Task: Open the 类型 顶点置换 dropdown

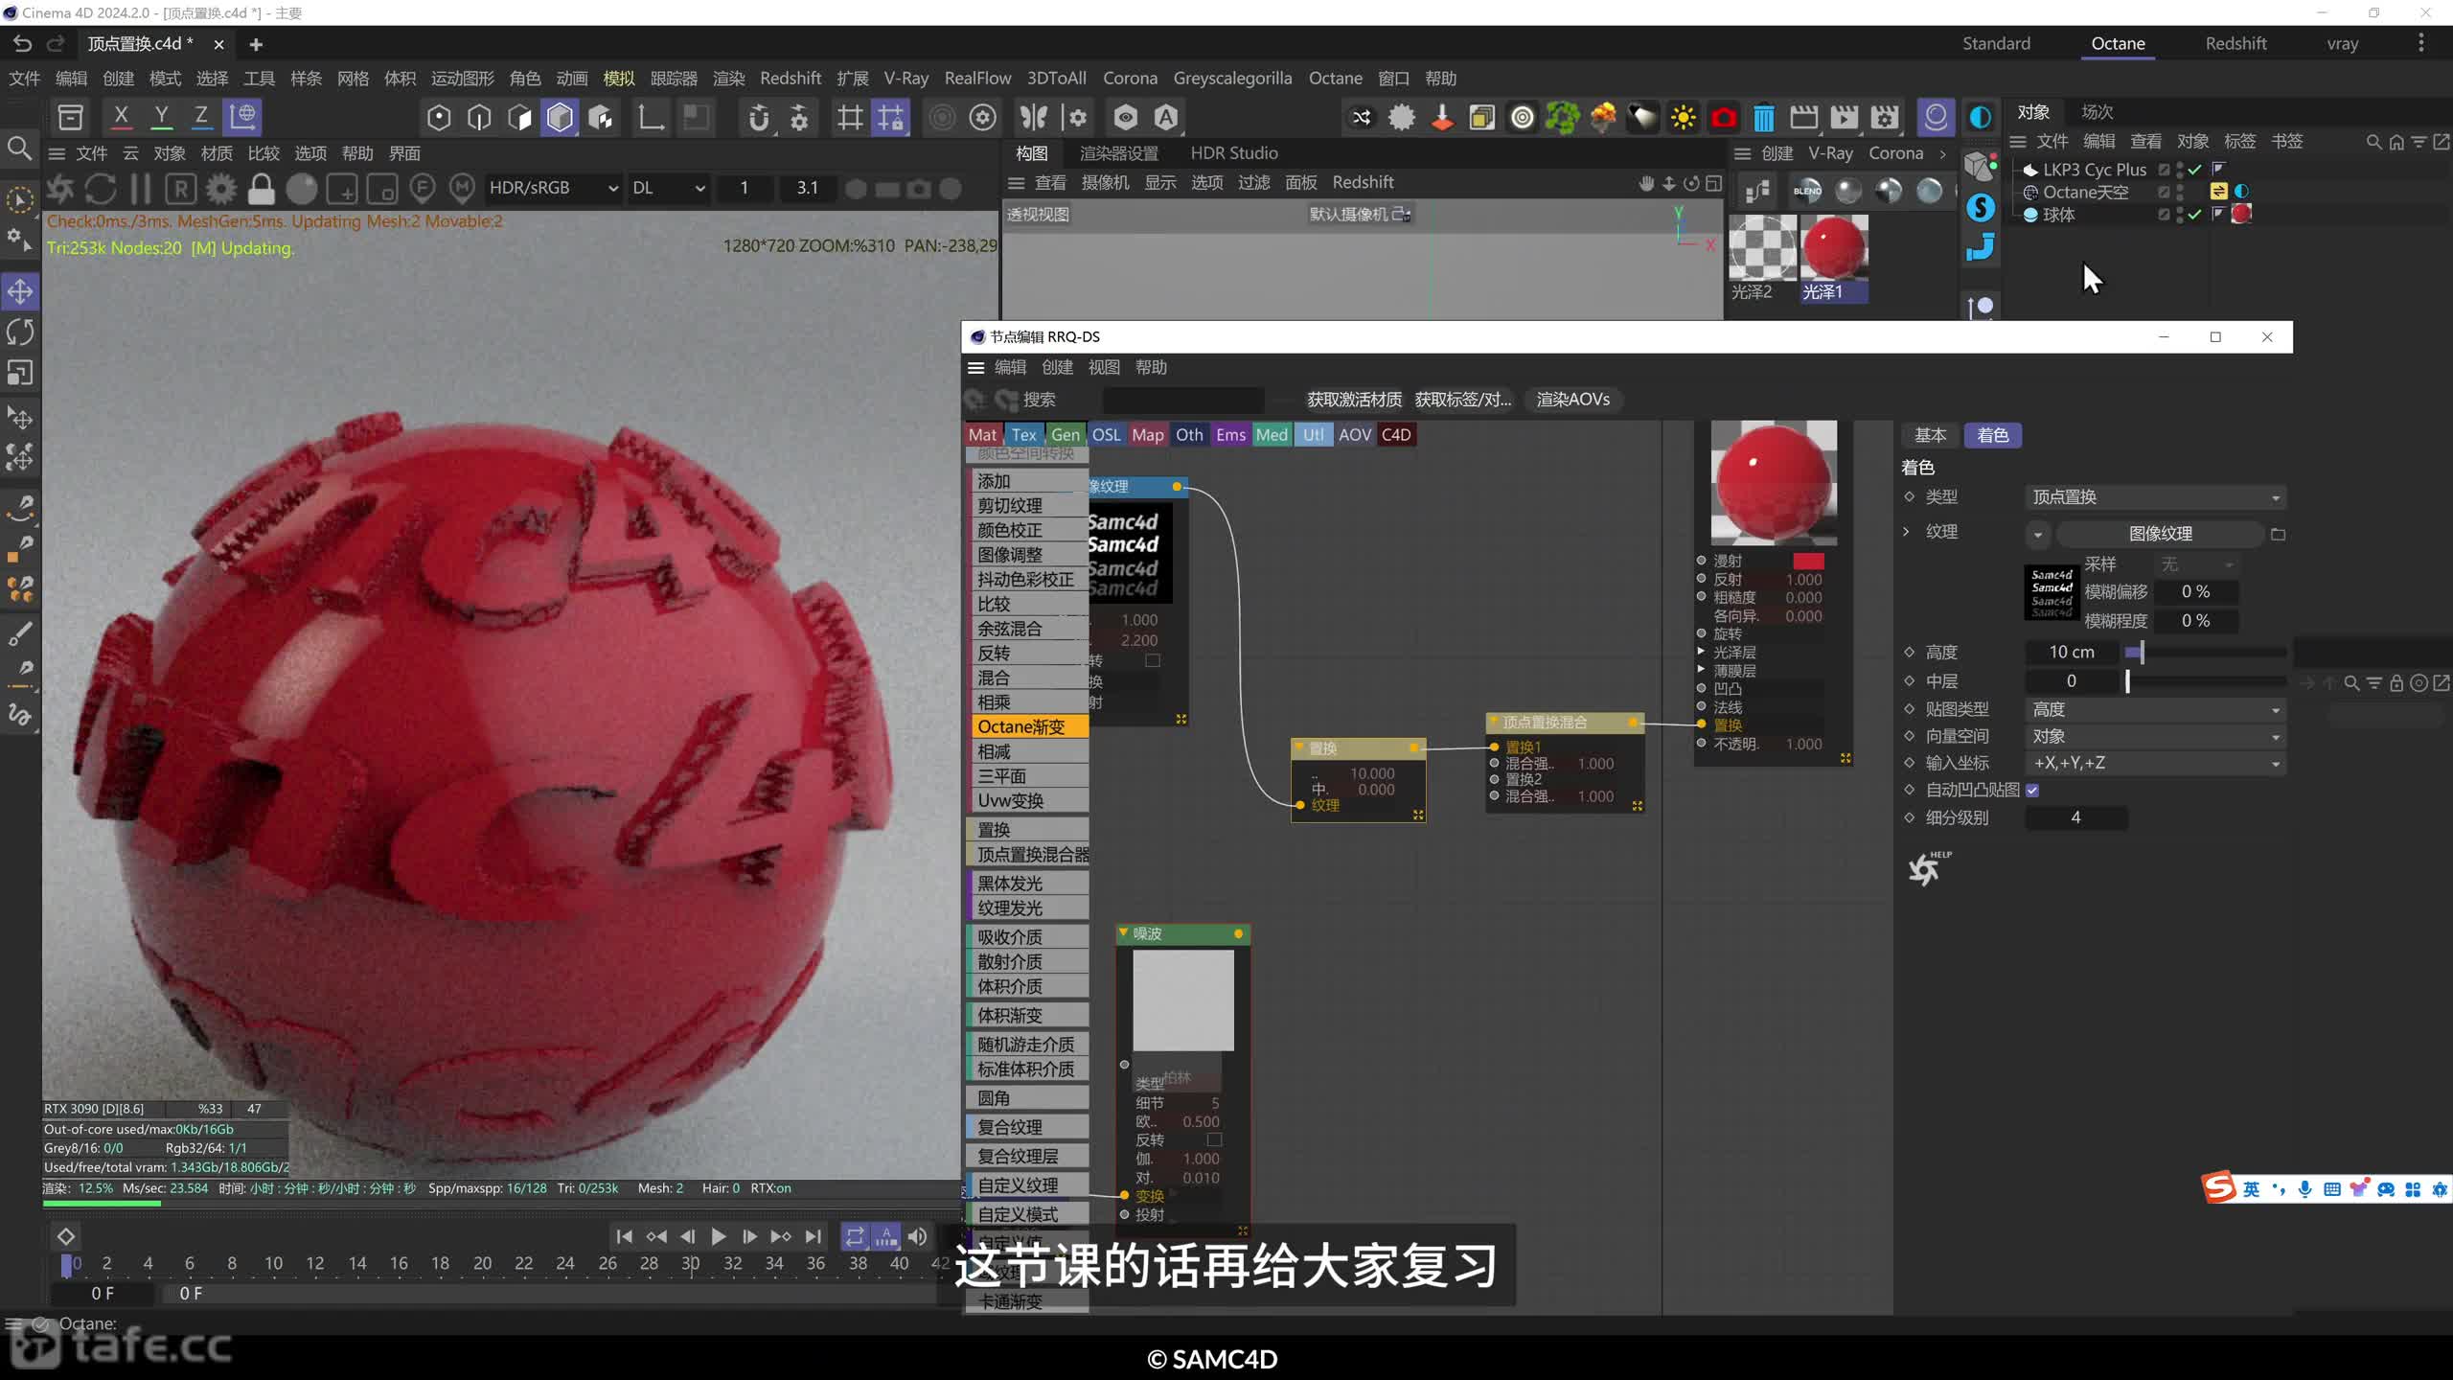Action: (x=2155, y=497)
